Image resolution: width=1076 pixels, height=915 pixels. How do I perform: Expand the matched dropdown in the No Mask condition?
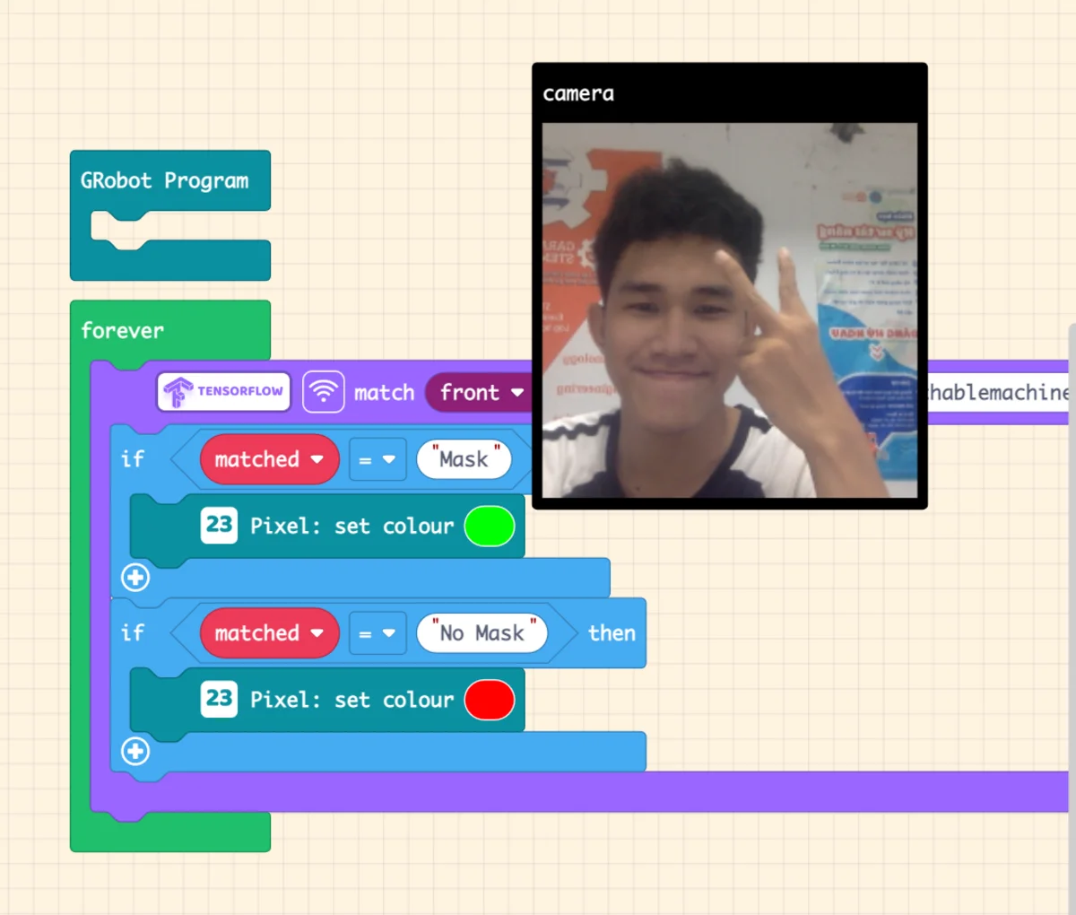coord(269,633)
